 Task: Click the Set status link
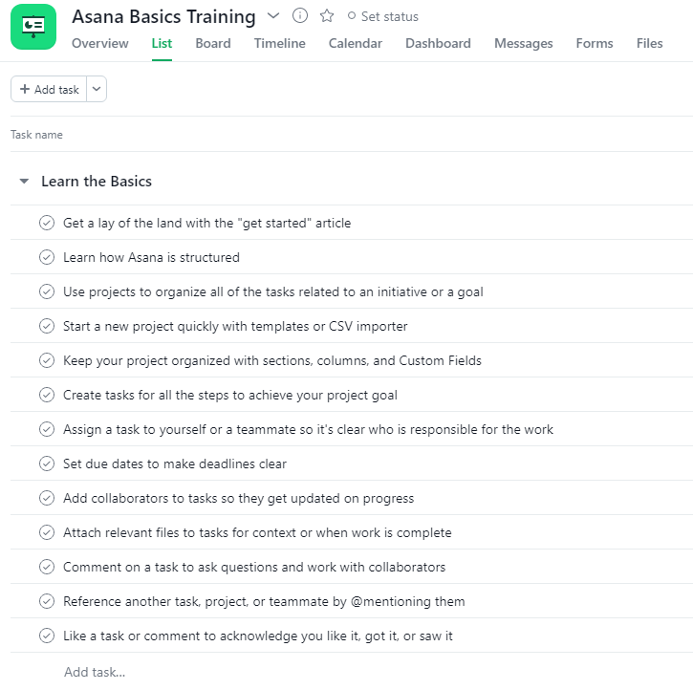tap(382, 16)
